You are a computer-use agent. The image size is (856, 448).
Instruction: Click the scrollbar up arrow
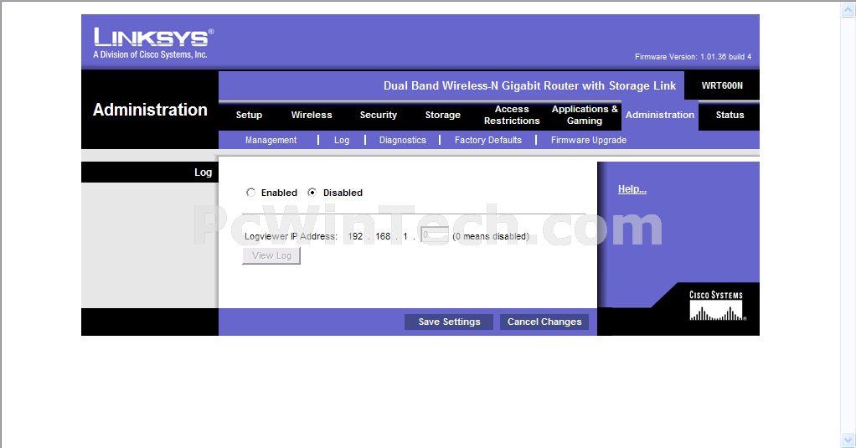pos(848,9)
